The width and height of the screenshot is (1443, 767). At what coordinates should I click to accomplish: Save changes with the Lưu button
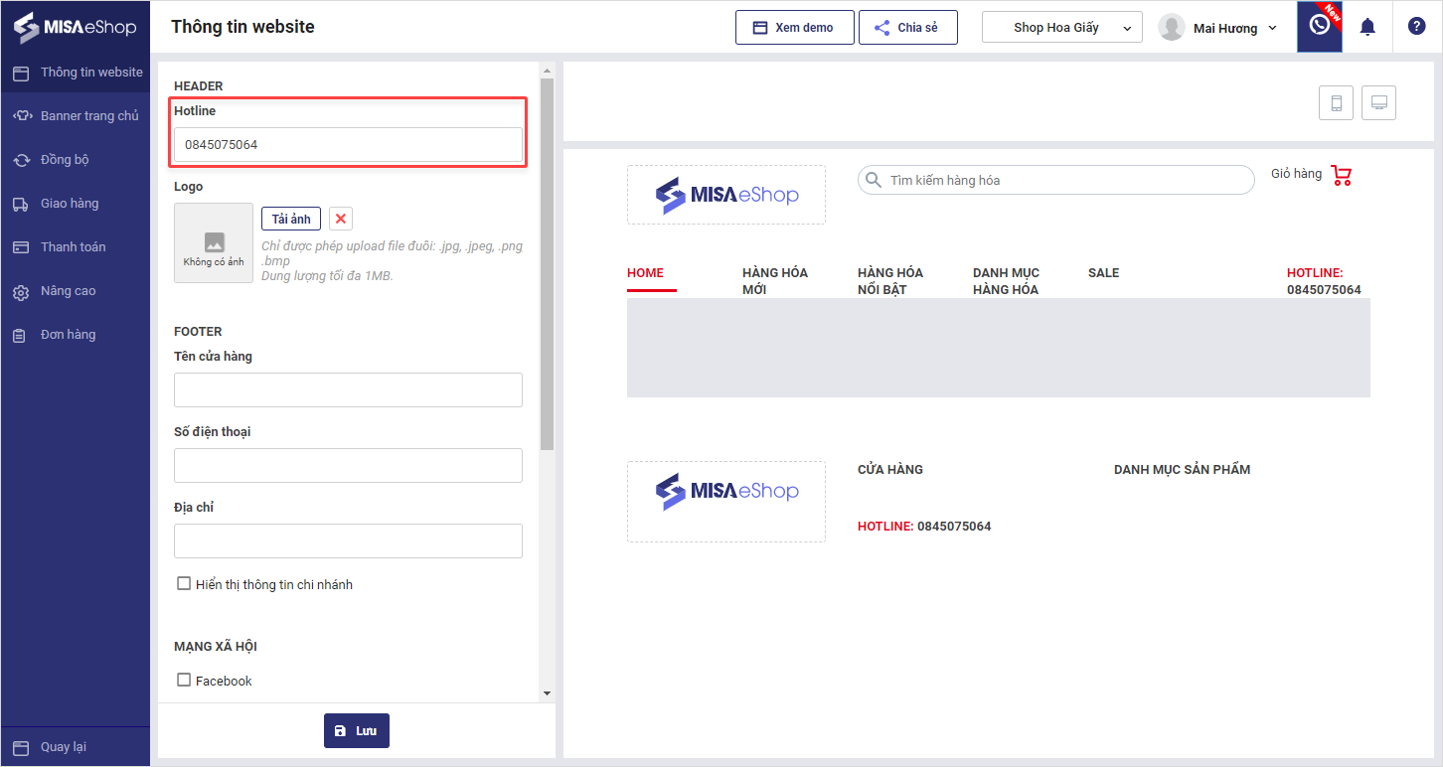357,730
